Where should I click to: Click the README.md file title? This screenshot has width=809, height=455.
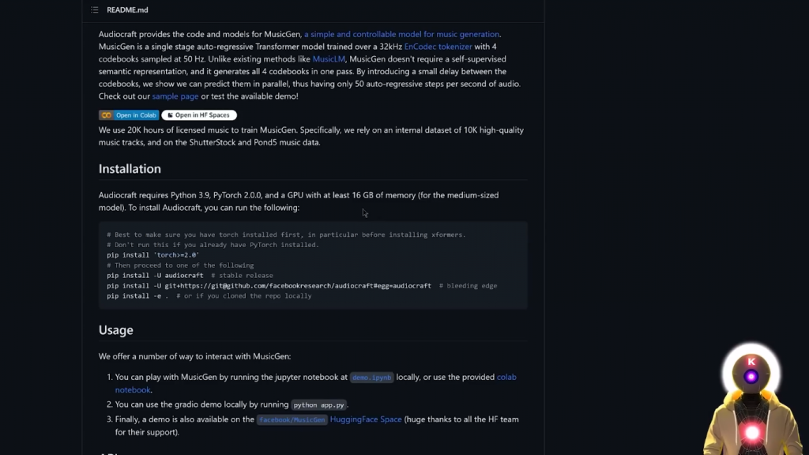[127, 10]
